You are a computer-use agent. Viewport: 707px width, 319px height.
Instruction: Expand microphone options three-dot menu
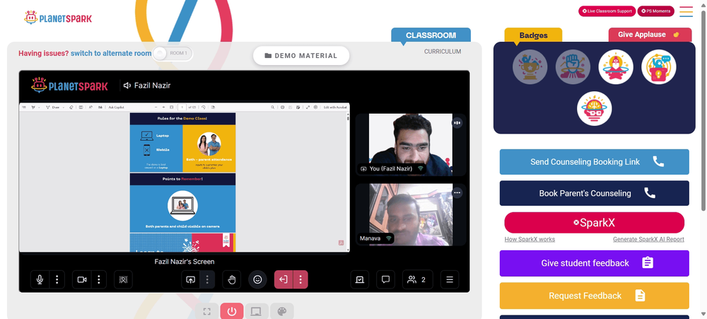tap(57, 279)
